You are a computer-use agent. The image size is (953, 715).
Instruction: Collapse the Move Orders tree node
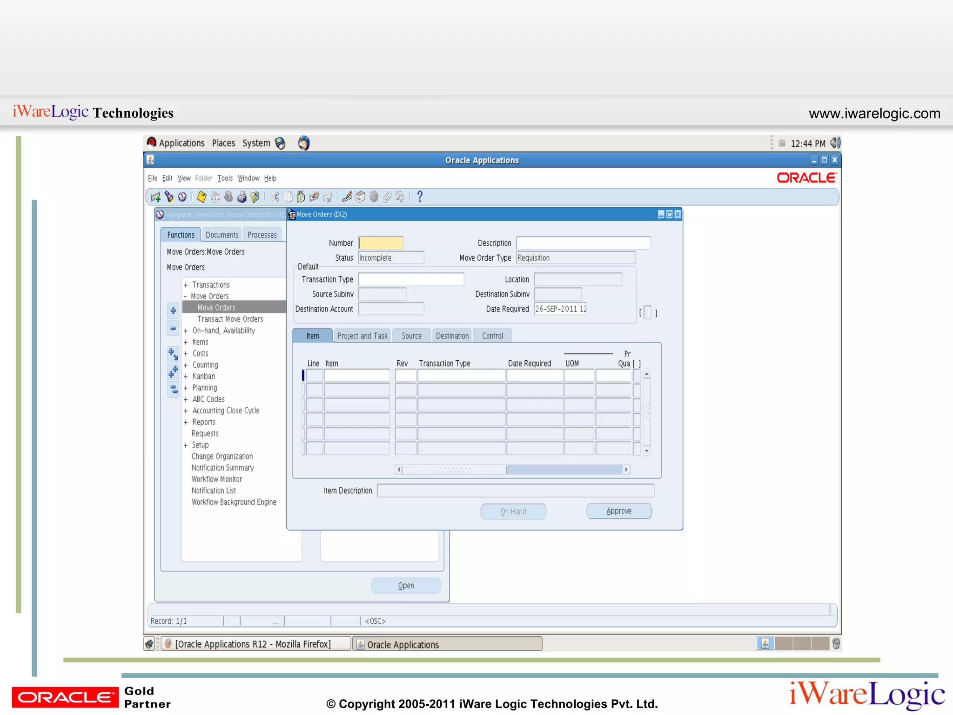(x=186, y=297)
